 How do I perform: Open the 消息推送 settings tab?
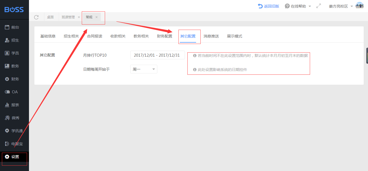[x=211, y=36]
